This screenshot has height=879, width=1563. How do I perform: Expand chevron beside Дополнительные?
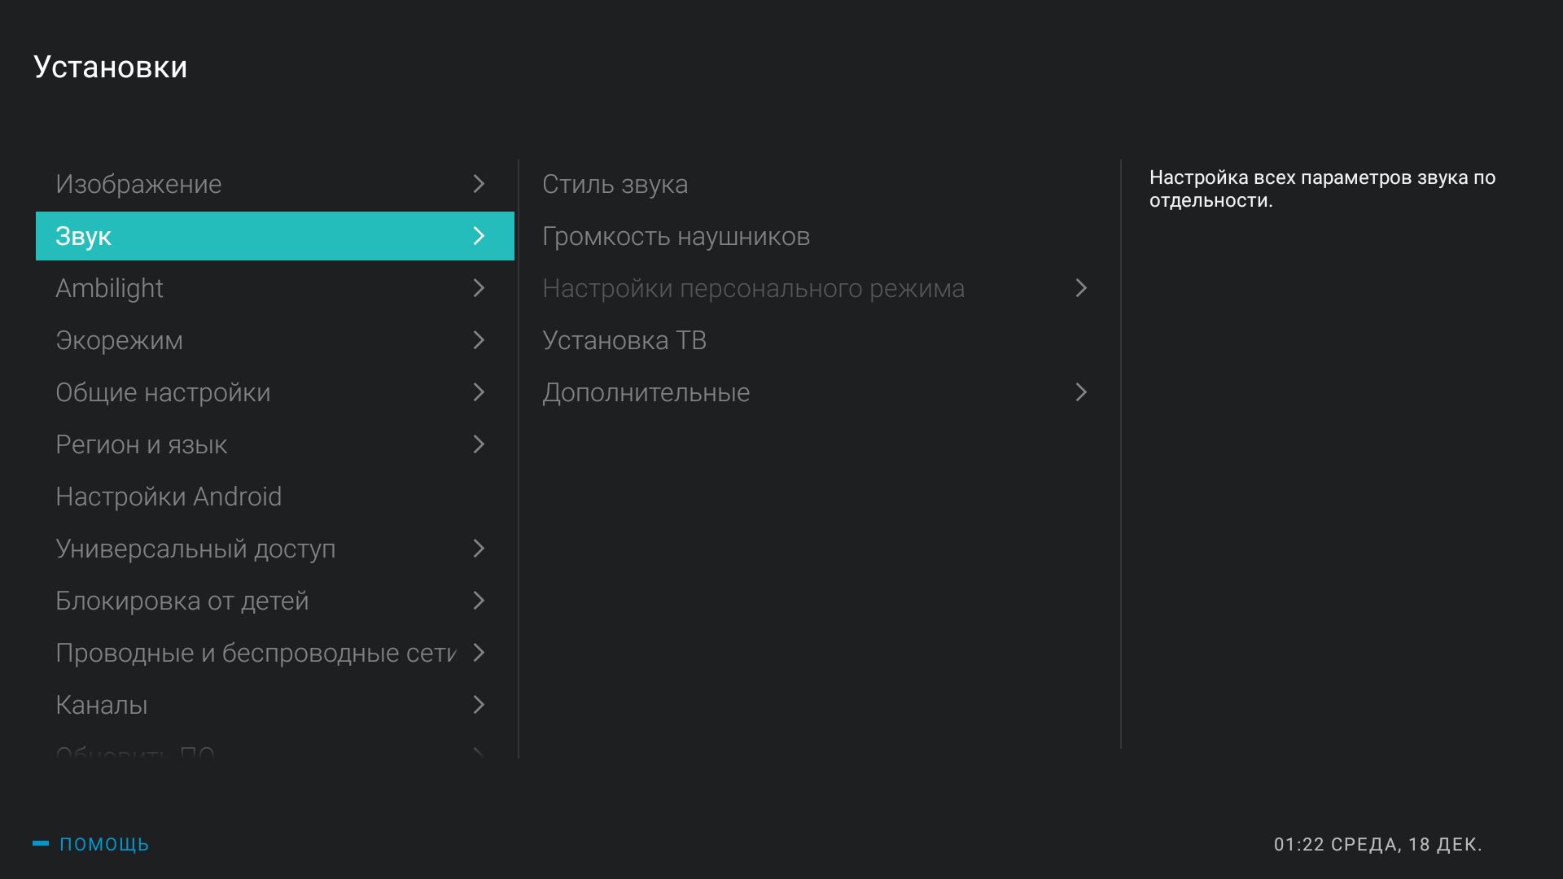[x=1081, y=392]
